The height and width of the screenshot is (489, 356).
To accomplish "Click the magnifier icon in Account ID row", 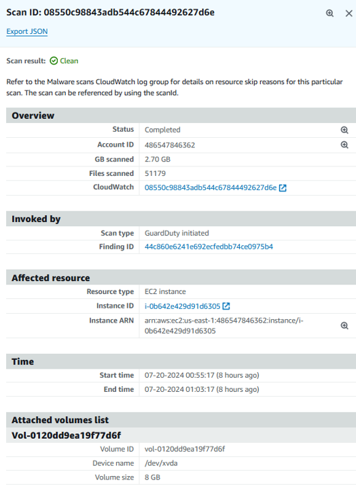I will (x=344, y=145).
